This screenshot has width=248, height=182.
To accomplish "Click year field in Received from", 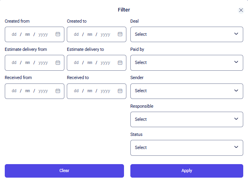I will (43, 91).
